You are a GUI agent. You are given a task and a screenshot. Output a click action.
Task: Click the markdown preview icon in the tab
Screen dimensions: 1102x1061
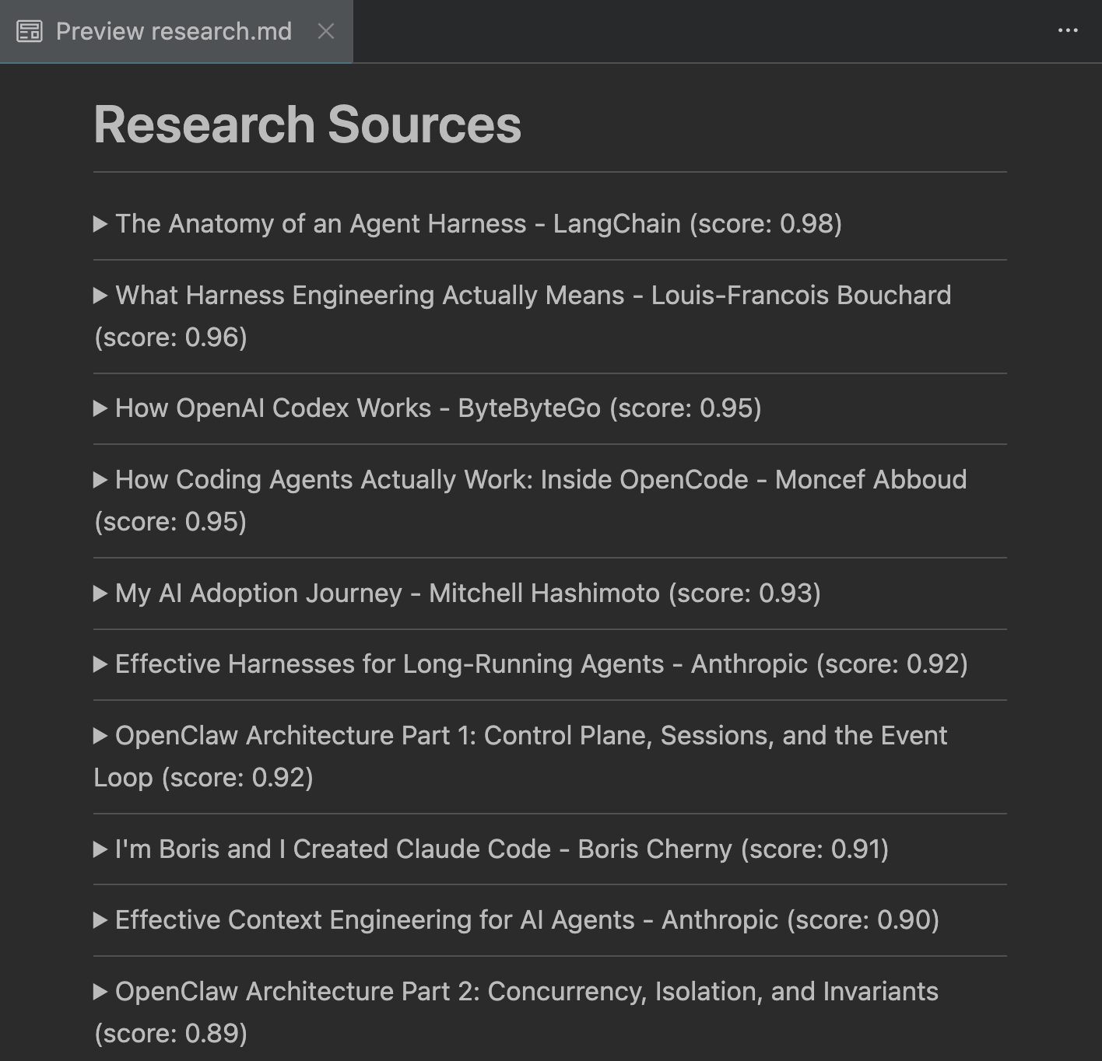(x=30, y=32)
